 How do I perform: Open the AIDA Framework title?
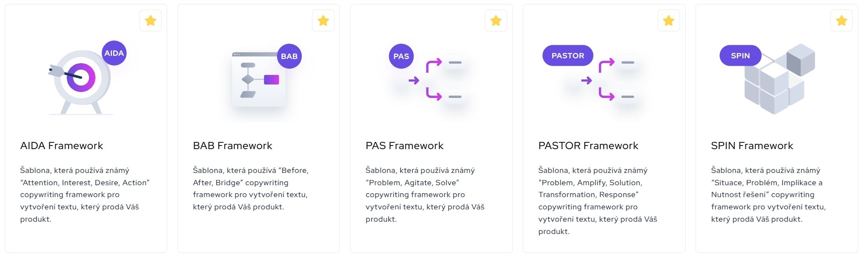pyautogui.click(x=62, y=146)
